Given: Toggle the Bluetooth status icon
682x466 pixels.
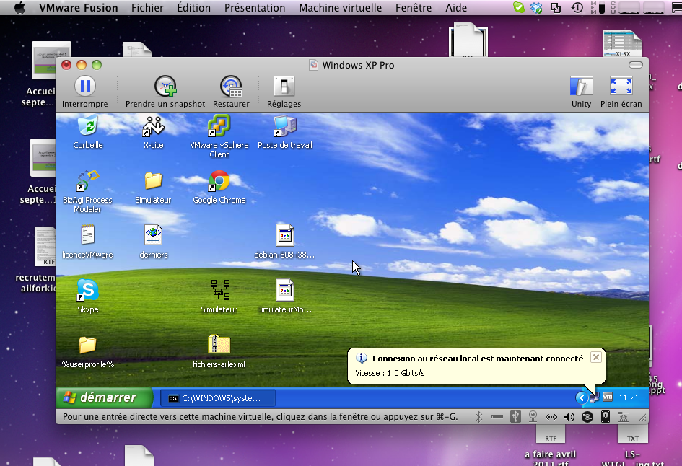Looking at the screenshot, I should 478,416.
